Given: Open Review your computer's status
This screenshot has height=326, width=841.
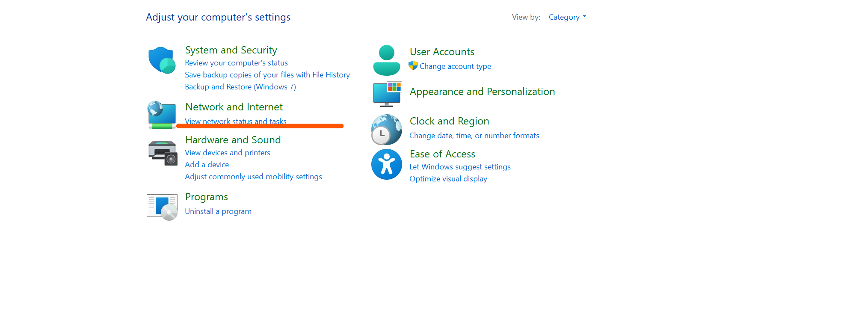Looking at the screenshot, I should click(x=236, y=63).
